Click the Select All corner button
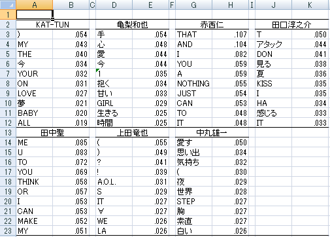This screenshot has height=237, width=330. point(8,5)
